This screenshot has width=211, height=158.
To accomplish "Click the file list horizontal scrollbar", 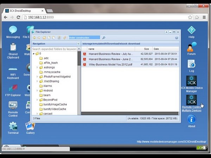I will 130,113.
